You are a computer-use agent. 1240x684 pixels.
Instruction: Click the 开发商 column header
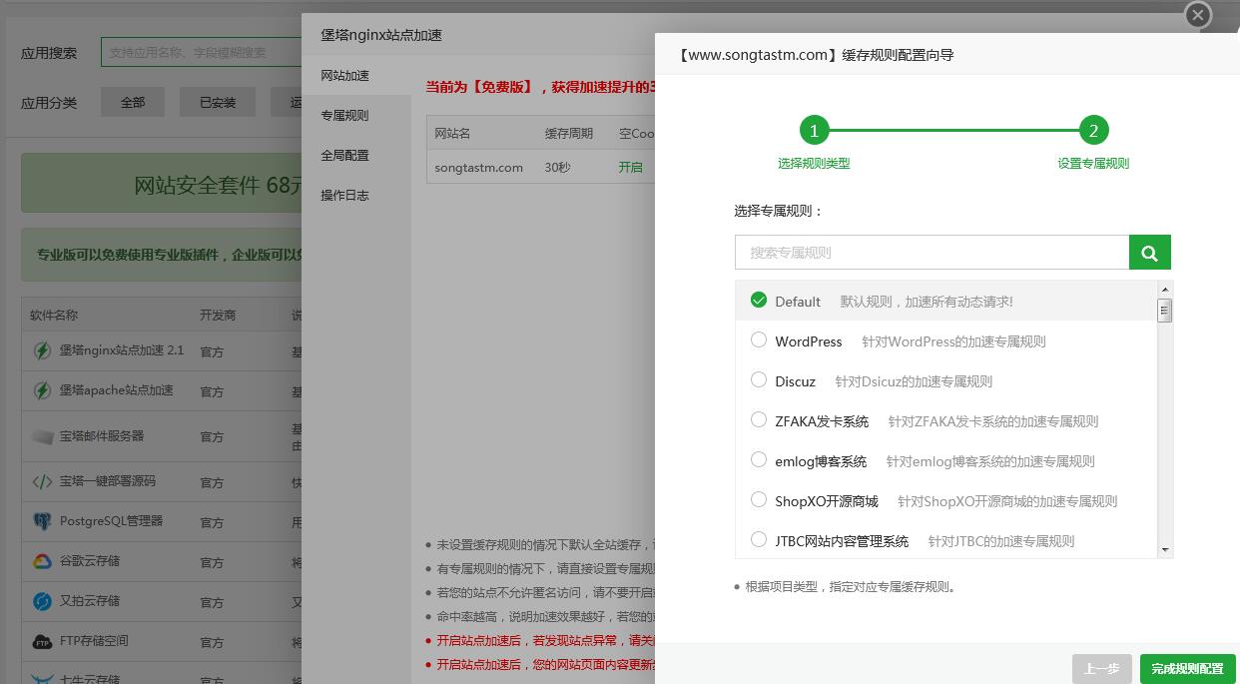(x=218, y=315)
